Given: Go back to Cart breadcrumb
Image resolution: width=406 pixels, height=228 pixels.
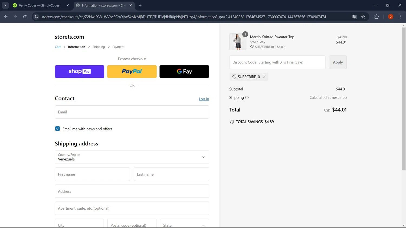Looking at the screenshot, I should [x=58, y=47].
